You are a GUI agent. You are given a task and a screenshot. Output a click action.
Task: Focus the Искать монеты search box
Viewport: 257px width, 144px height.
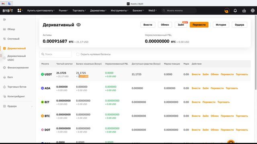(179, 11)
